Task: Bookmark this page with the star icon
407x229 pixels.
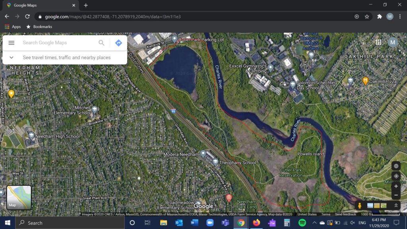Action: [x=367, y=17]
